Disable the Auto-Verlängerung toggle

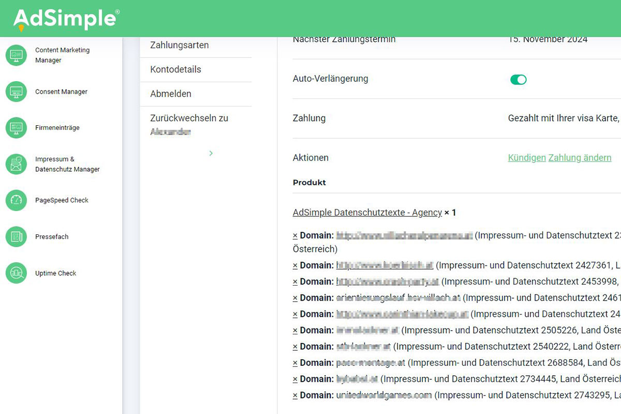tap(518, 79)
